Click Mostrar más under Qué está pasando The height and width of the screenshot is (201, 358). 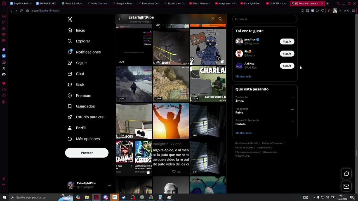[x=243, y=133]
